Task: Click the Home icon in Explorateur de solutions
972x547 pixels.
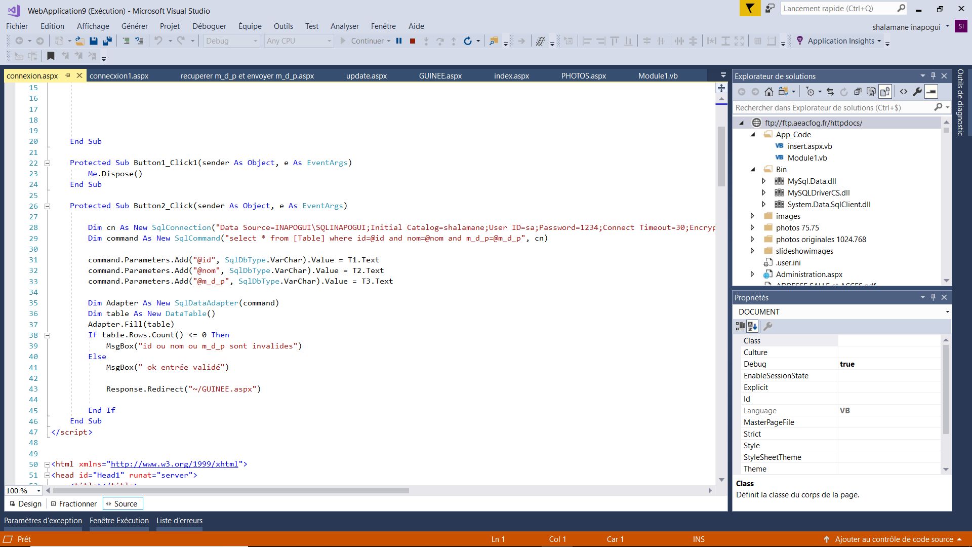Action: coord(768,92)
